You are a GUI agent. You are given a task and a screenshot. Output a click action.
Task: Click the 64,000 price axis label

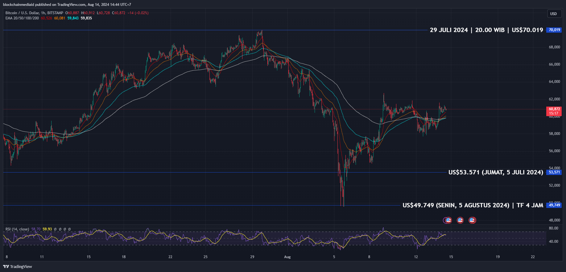pos(554,82)
